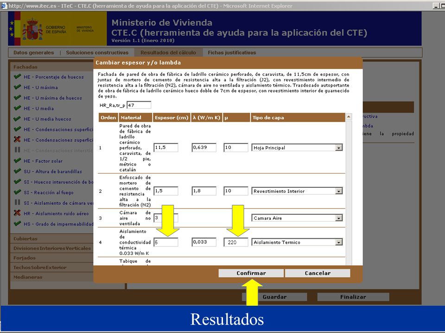This screenshot has width=445, height=333.
Task: Select SU - Altura de barandillas item
Action: [52, 171]
